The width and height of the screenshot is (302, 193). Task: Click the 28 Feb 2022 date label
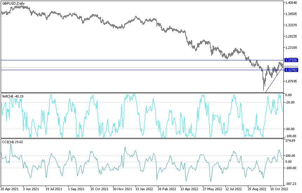click(x=167, y=189)
